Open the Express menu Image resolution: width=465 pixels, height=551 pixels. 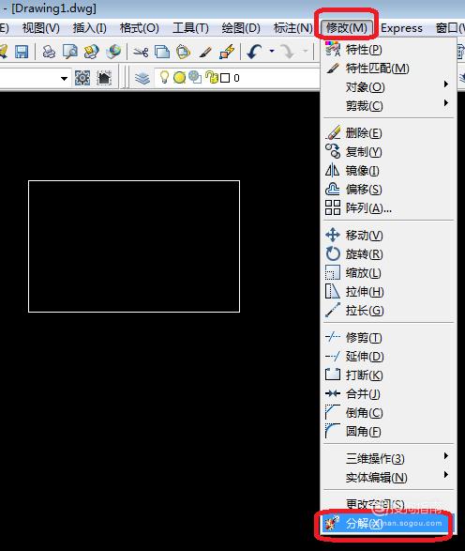point(401,28)
